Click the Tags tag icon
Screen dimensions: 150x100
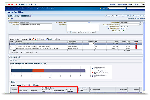9,19
